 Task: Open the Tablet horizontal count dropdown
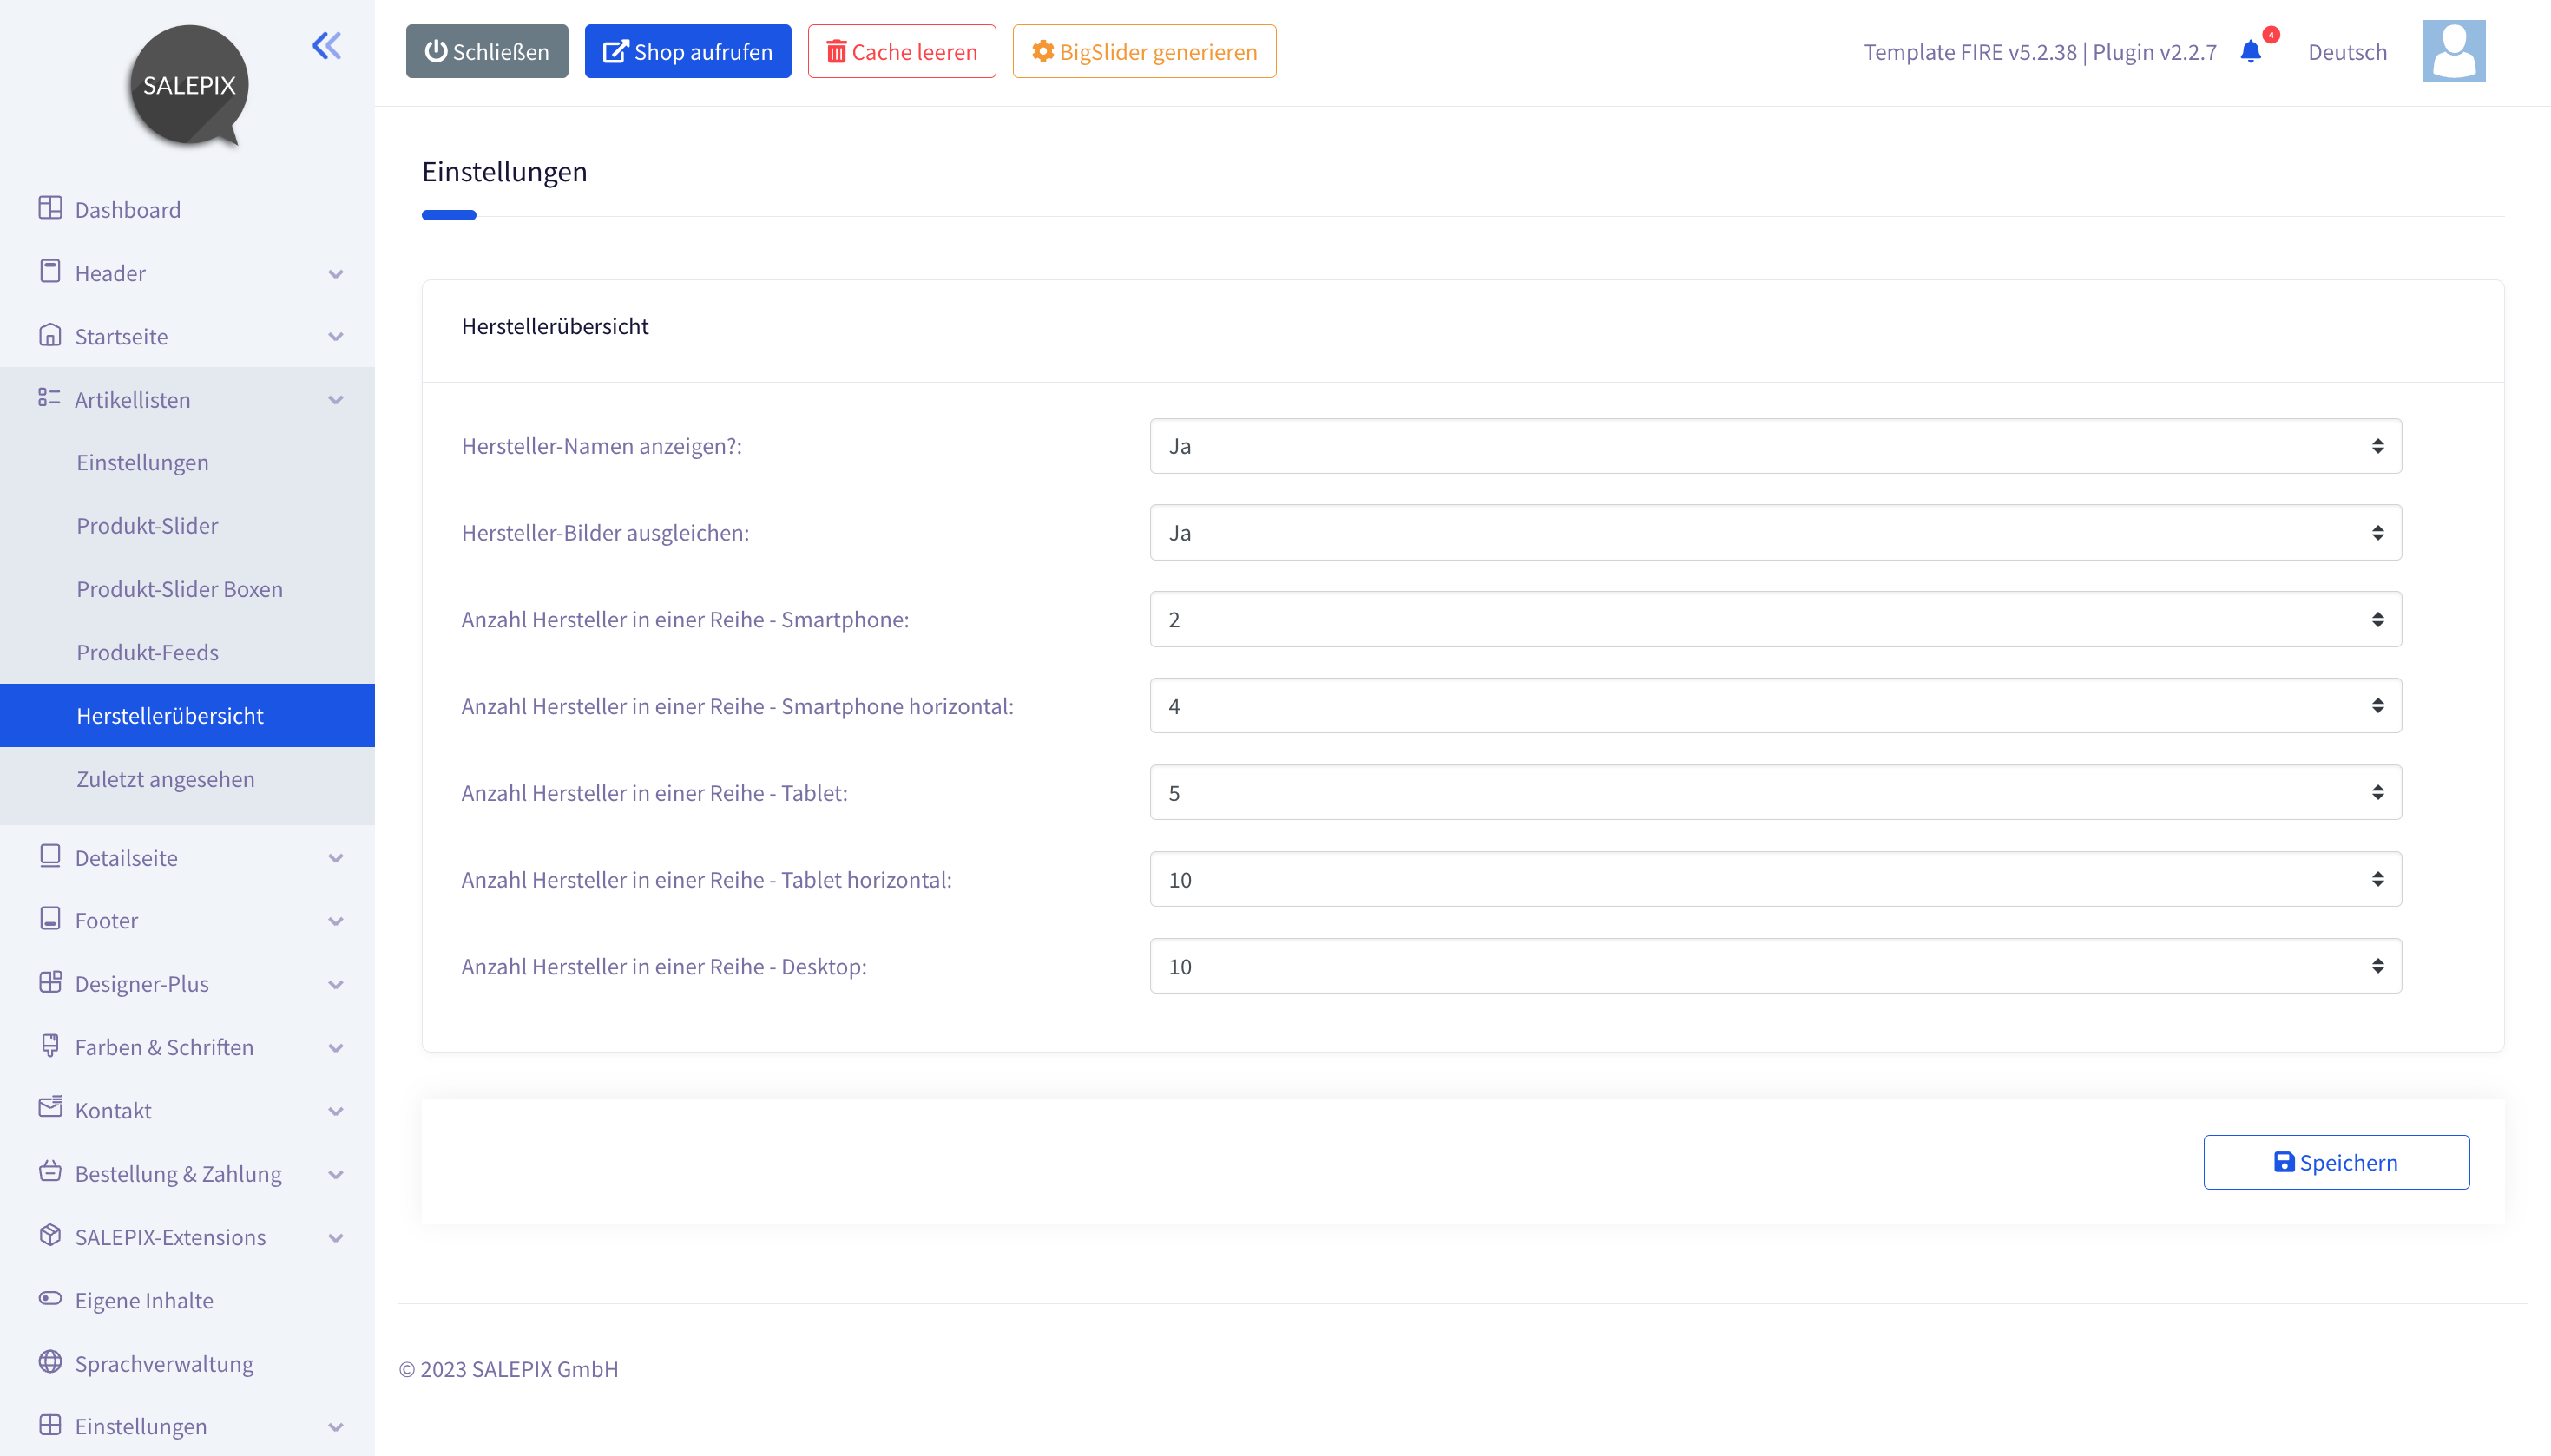coord(1775,880)
